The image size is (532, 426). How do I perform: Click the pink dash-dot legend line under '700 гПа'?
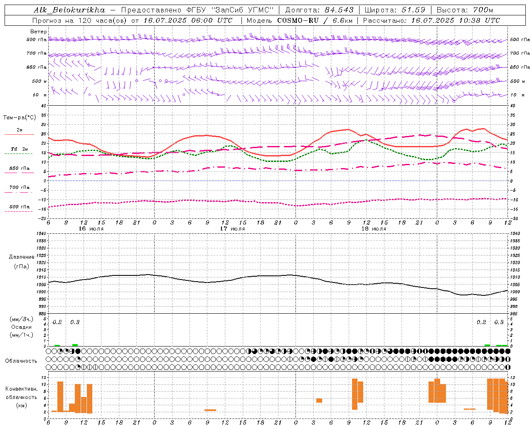coord(19,192)
